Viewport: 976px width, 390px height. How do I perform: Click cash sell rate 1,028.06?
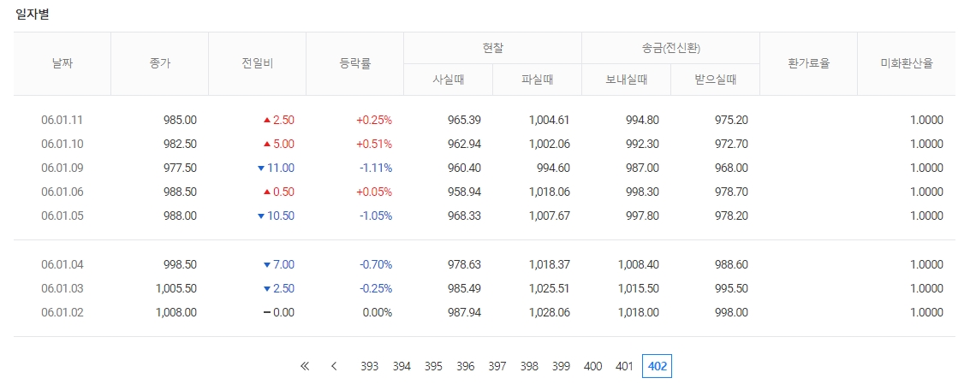coord(549,312)
